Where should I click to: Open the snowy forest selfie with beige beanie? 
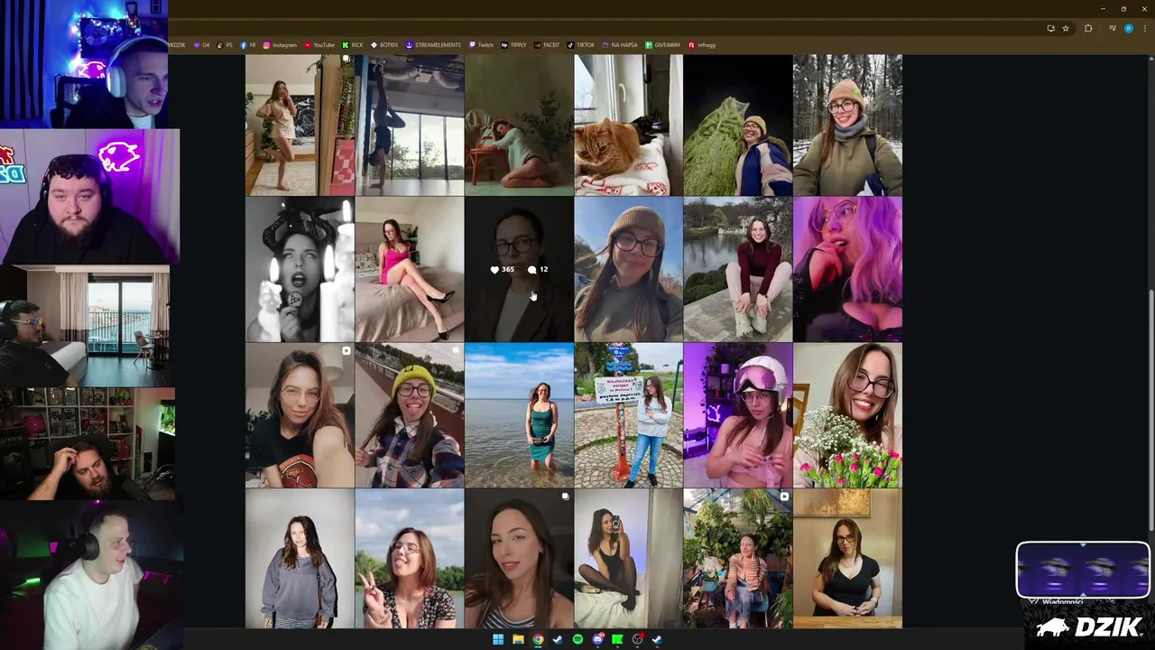tap(847, 125)
